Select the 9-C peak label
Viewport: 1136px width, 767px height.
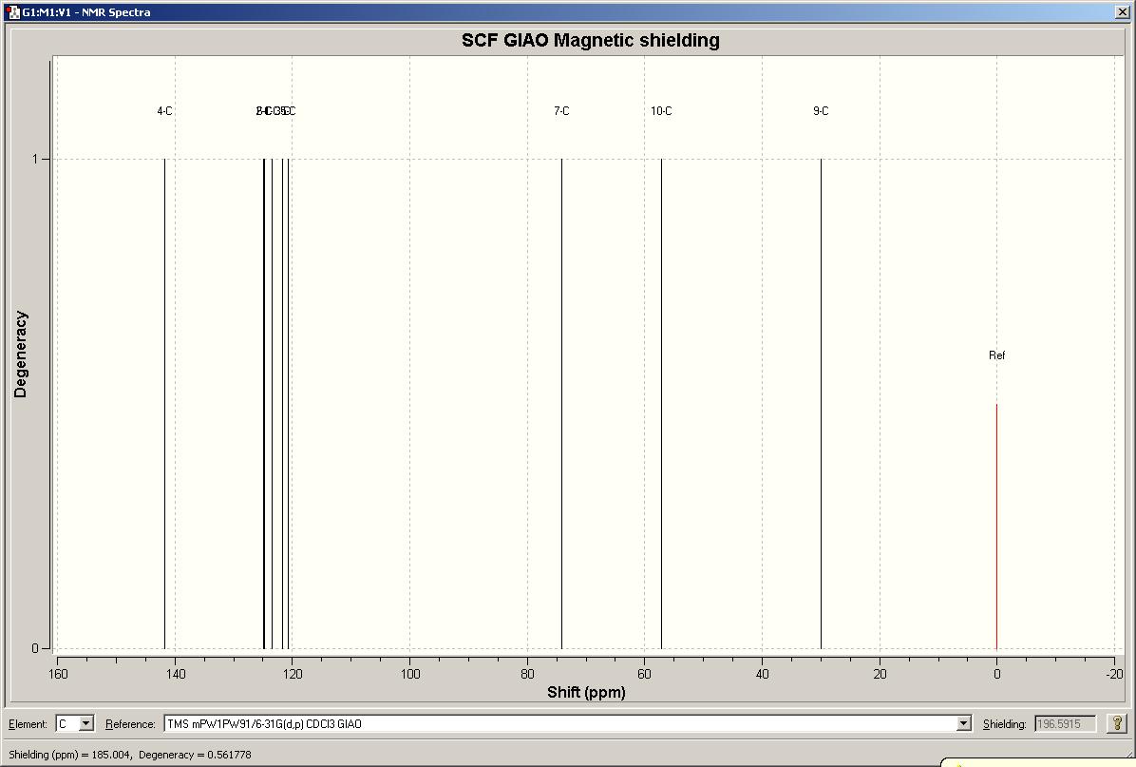[821, 111]
